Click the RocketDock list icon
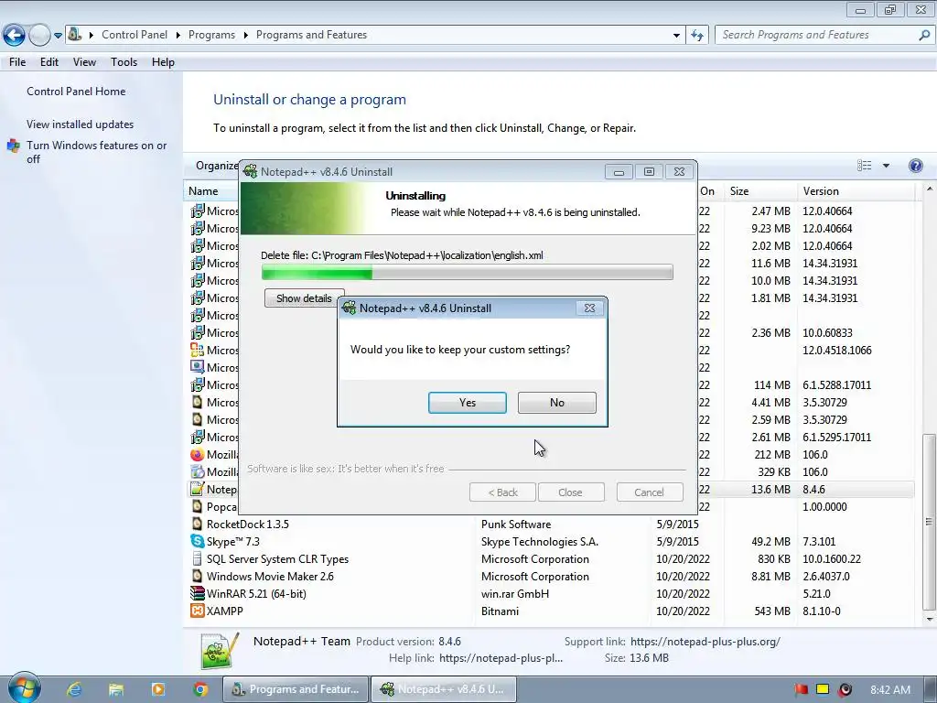937x703 pixels. click(x=197, y=524)
